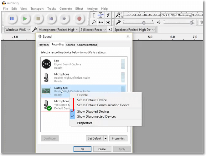Viewport: 206px width, 156px height.
Task: Toggle Show Disconnected Devices option
Action: pyautogui.click(x=96, y=116)
